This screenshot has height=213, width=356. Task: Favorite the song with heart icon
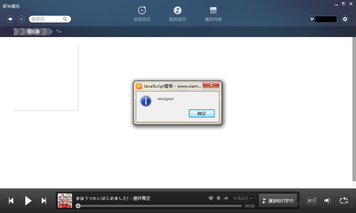click(x=211, y=198)
